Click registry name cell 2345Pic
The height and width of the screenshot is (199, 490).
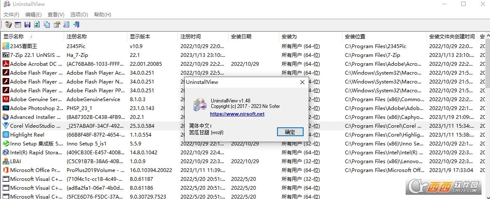[76, 46]
